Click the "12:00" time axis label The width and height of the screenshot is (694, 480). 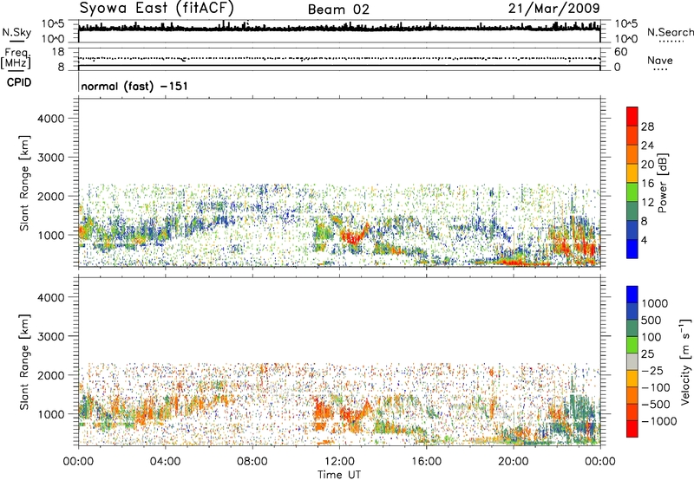click(x=339, y=462)
